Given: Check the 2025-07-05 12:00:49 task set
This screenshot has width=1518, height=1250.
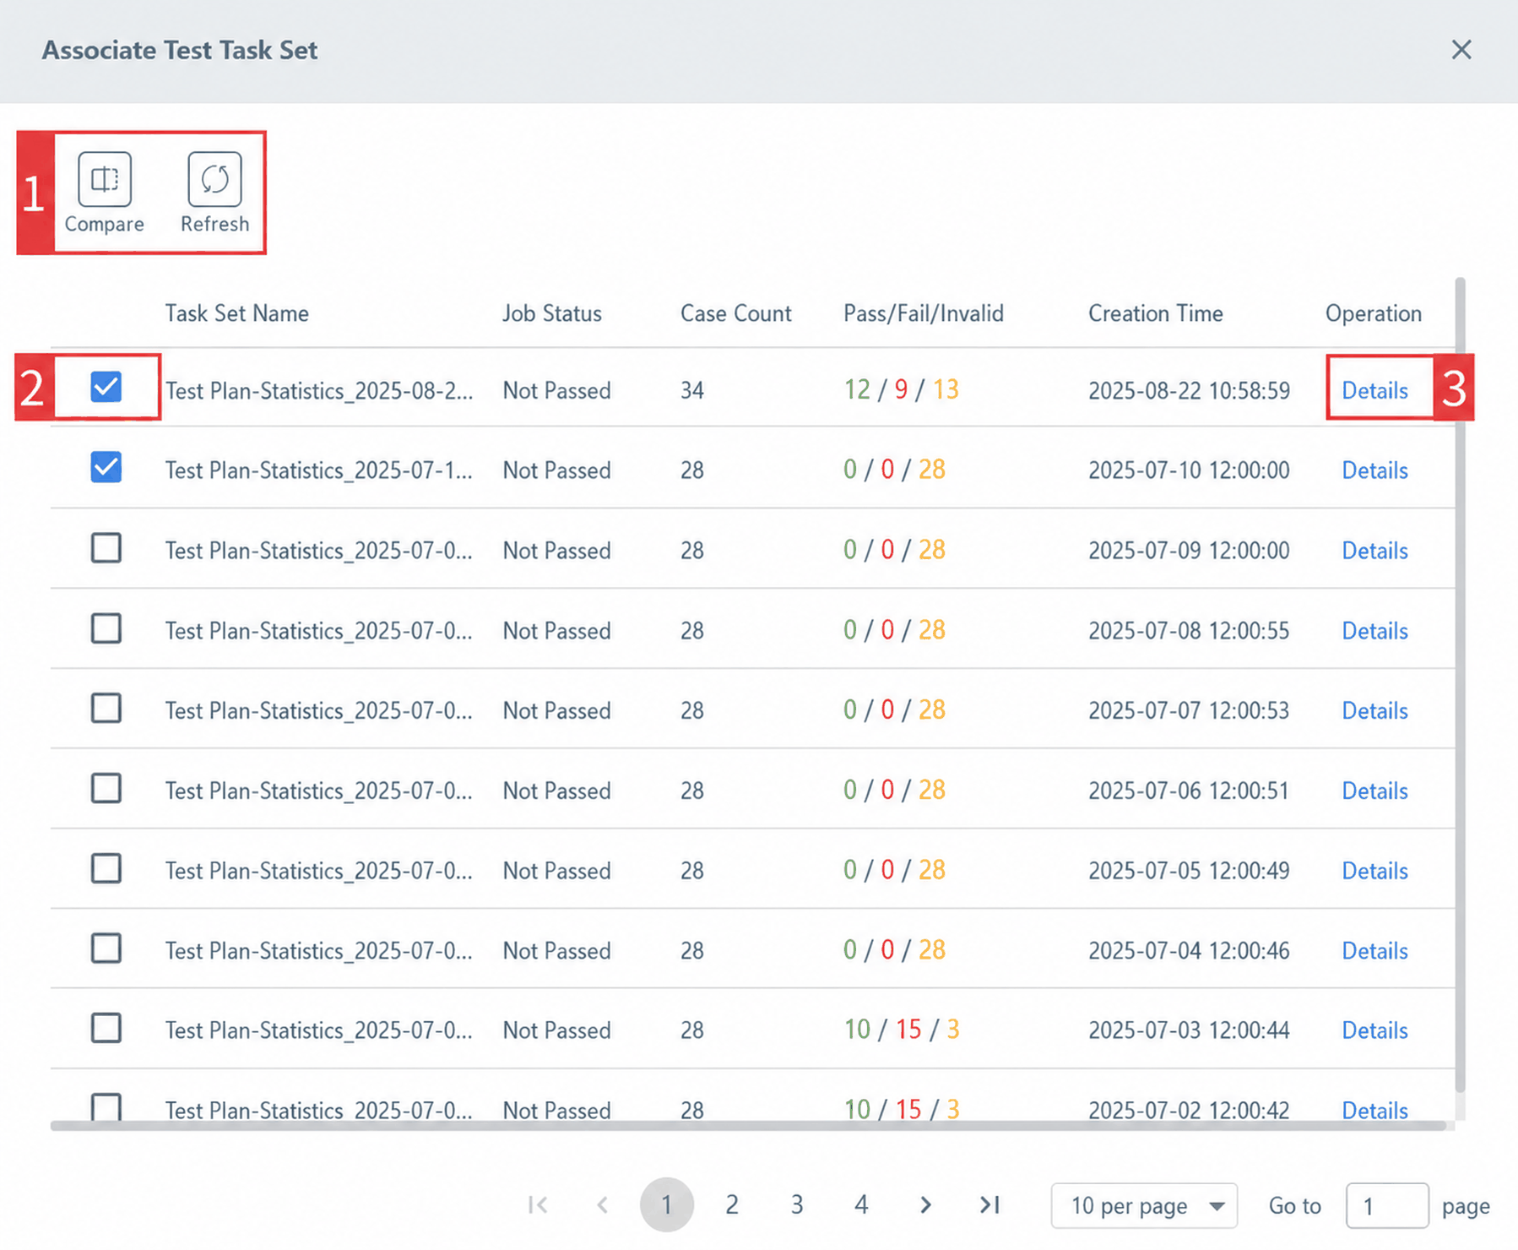Looking at the screenshot, I should click(106, 868).
